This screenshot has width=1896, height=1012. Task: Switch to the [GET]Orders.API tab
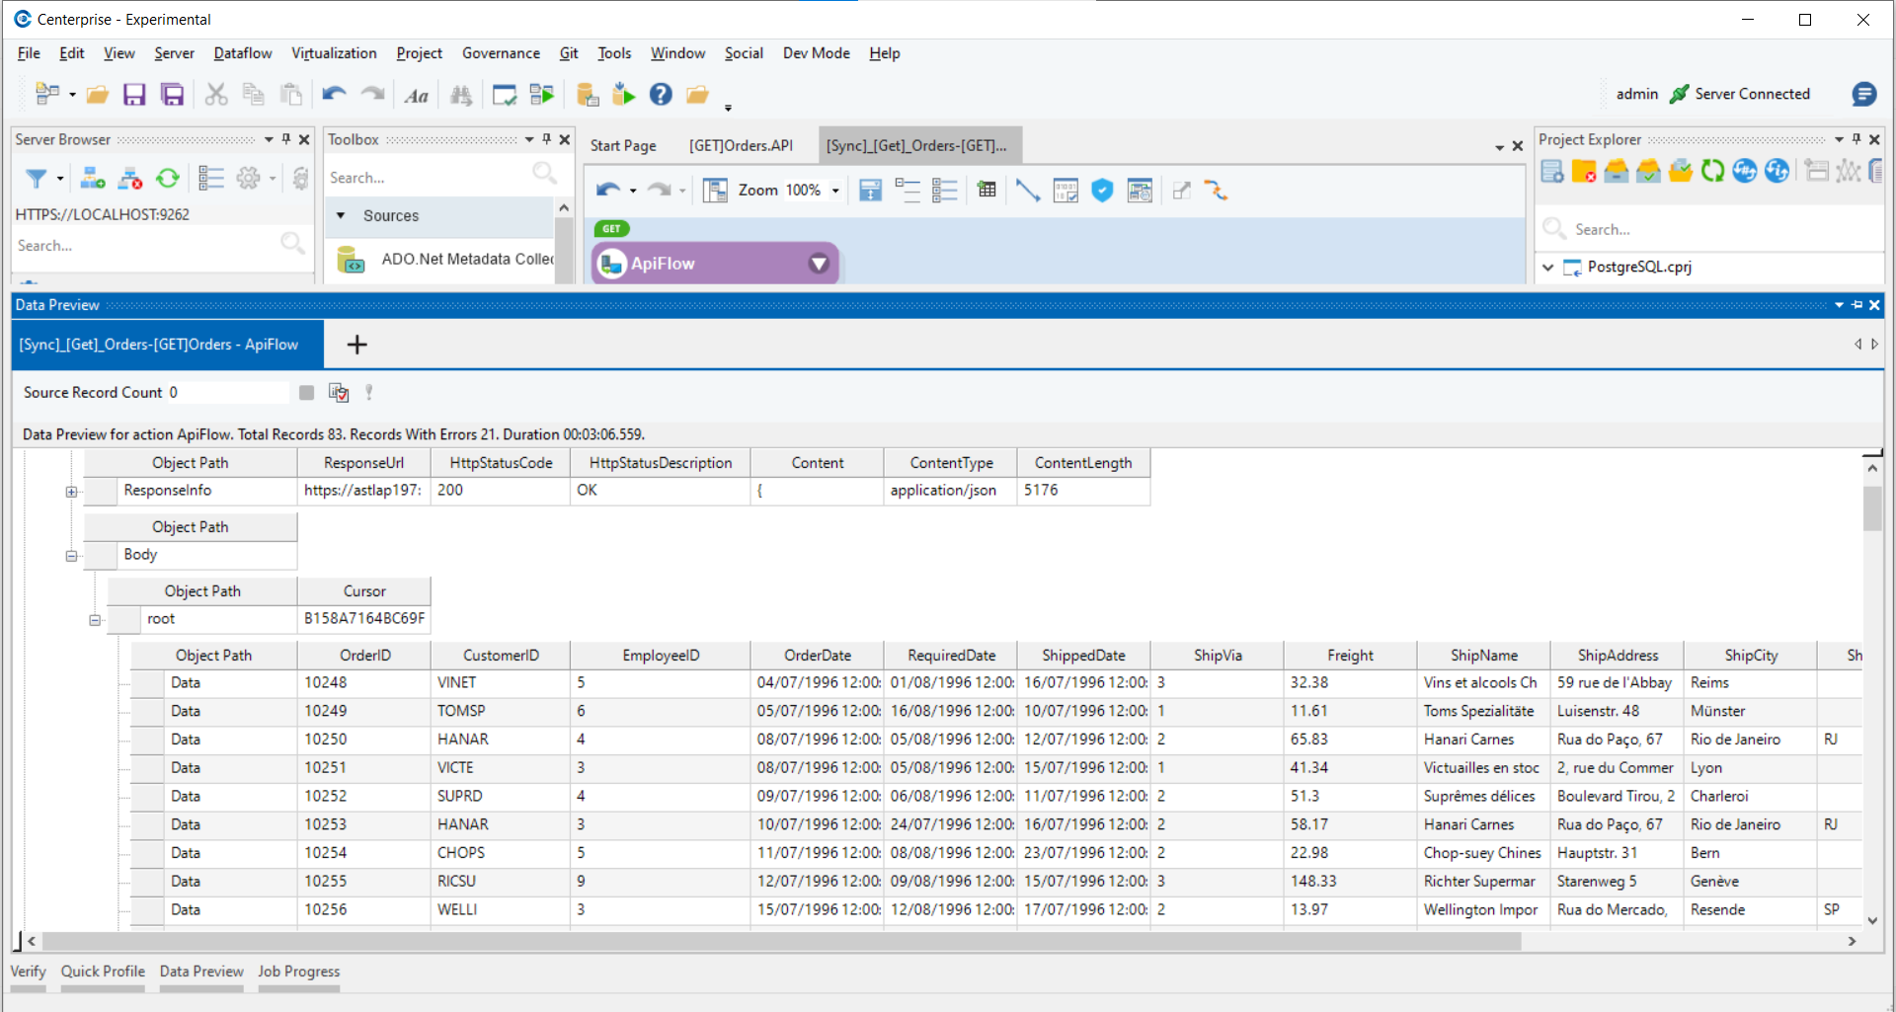pos(741,145)
